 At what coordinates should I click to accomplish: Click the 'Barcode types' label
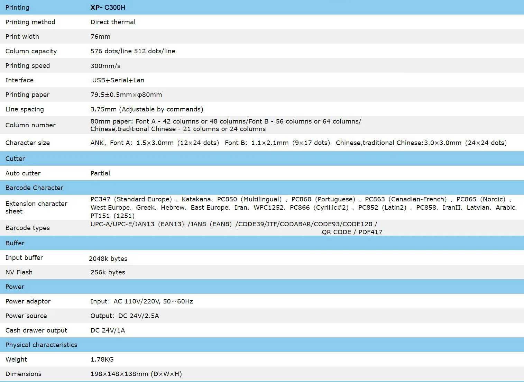pos(28,228)
